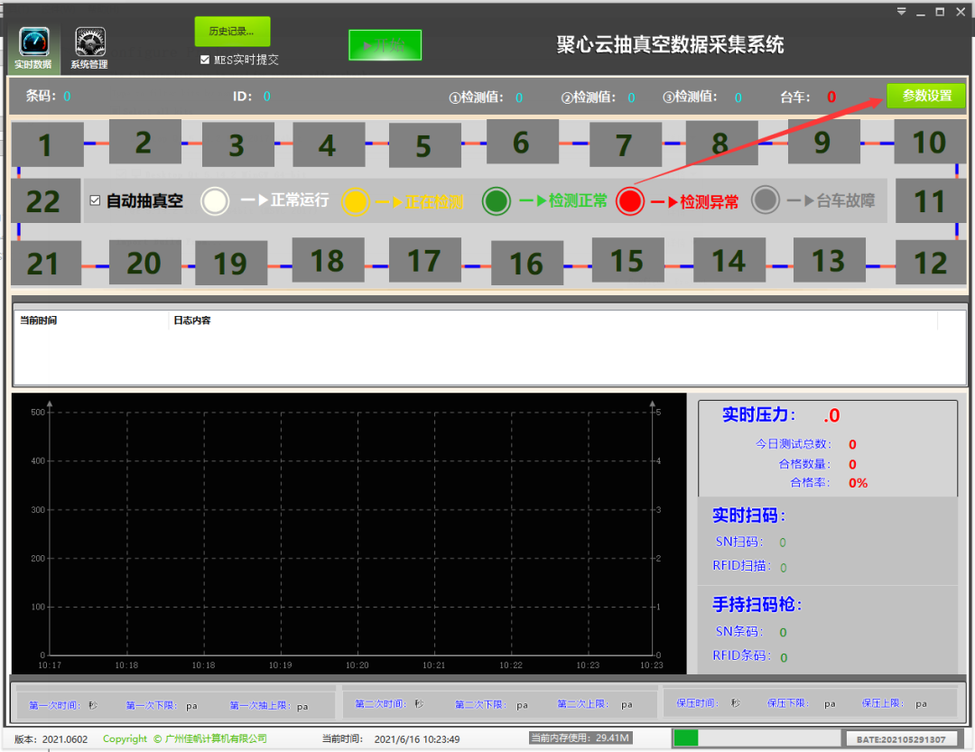The image size is (975, 752).
Task: Open the 实时数据 gauge icon view
Action: (x=33, y=47)
